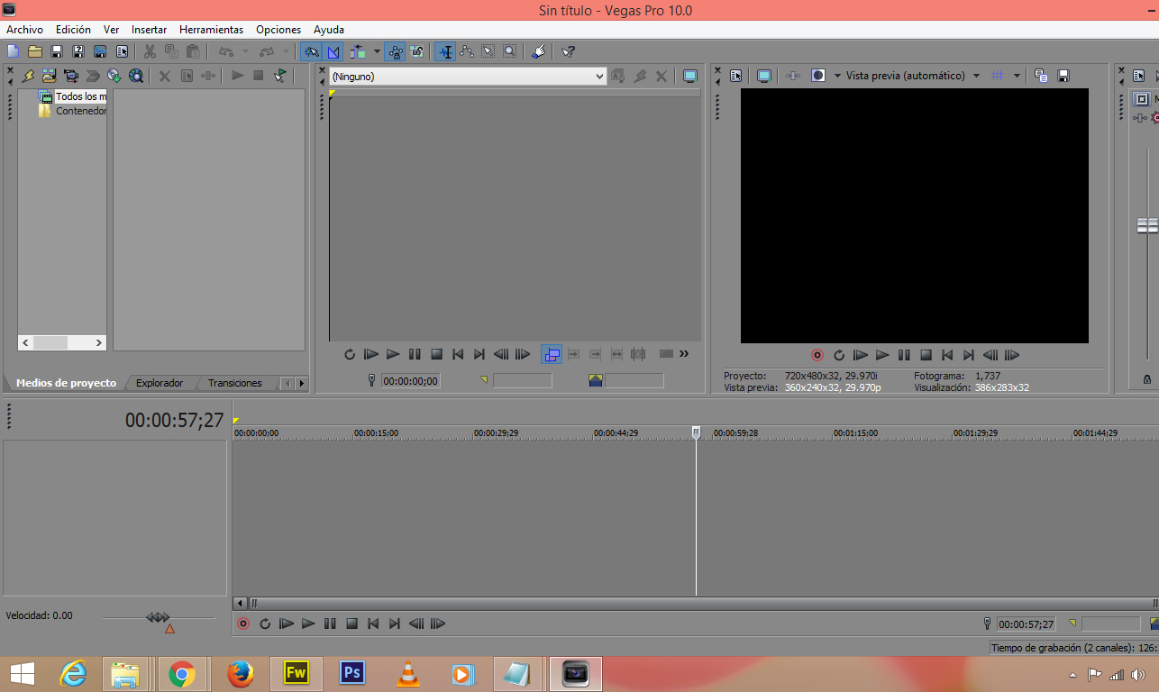Select the Zoom Edit tool

pyautogui.click(x=509, y=51)
